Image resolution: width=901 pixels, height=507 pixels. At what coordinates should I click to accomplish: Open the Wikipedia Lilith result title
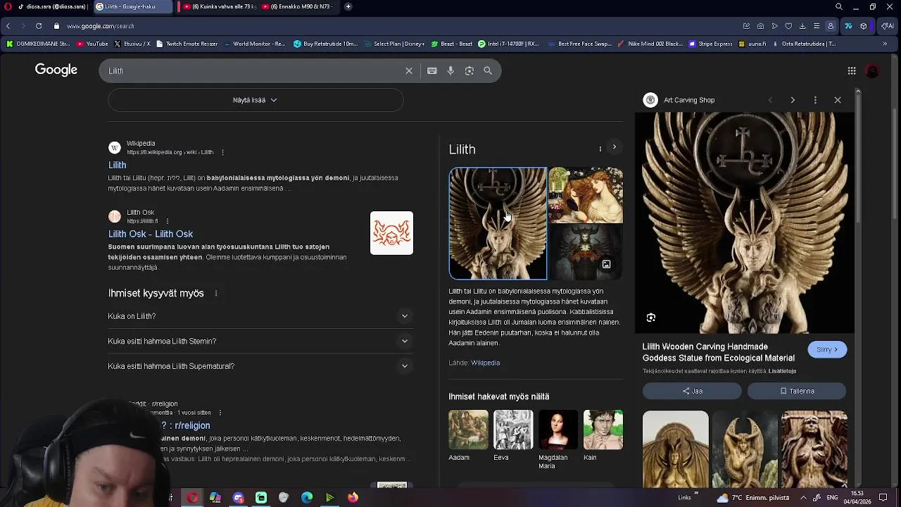pos(117,165)
